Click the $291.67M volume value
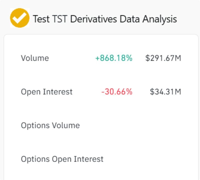Viewport: 200px width, 180px height. pos(163,58)
